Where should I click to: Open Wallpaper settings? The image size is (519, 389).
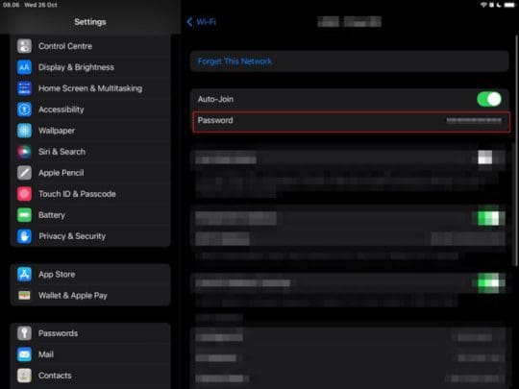pos(90,131)
